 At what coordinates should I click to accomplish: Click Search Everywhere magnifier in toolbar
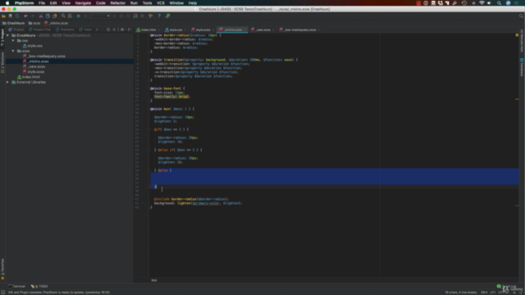pyautogui.click(x=521, y=16)
